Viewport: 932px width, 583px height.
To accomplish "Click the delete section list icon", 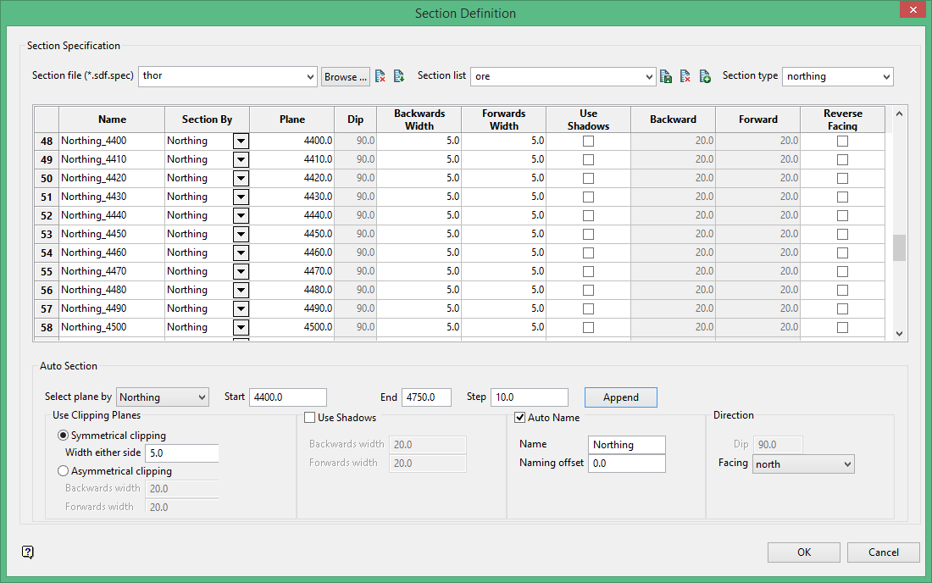I will pyautogui.click(x=685, y=76).
